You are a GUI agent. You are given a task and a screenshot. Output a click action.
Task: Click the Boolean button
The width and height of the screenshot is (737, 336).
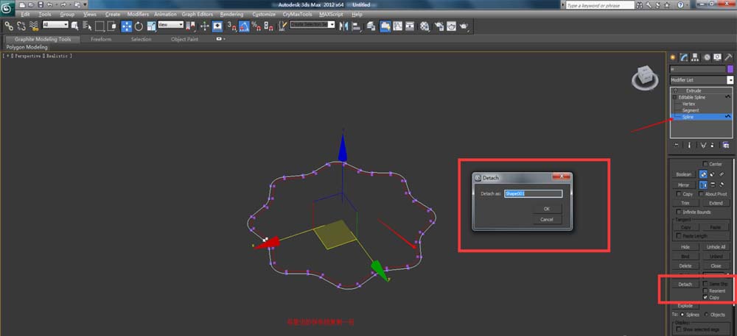coord(683,174)
